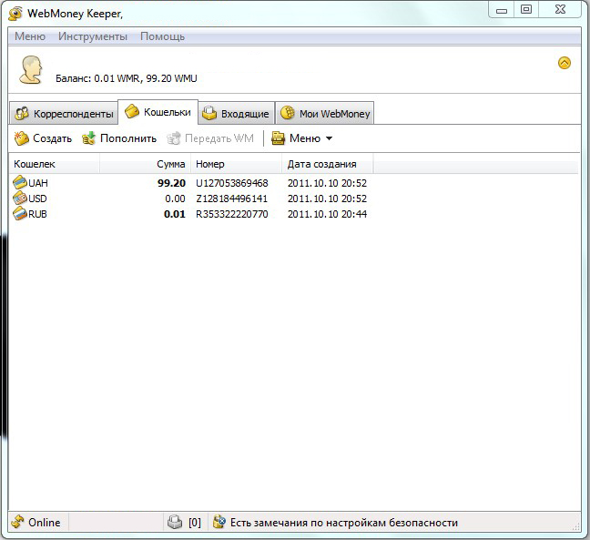Image resolution: width=590 pixels, height=540 pixels.
Task: Click the toolbar Меню folder icon
Action: (x=278, y=138)
